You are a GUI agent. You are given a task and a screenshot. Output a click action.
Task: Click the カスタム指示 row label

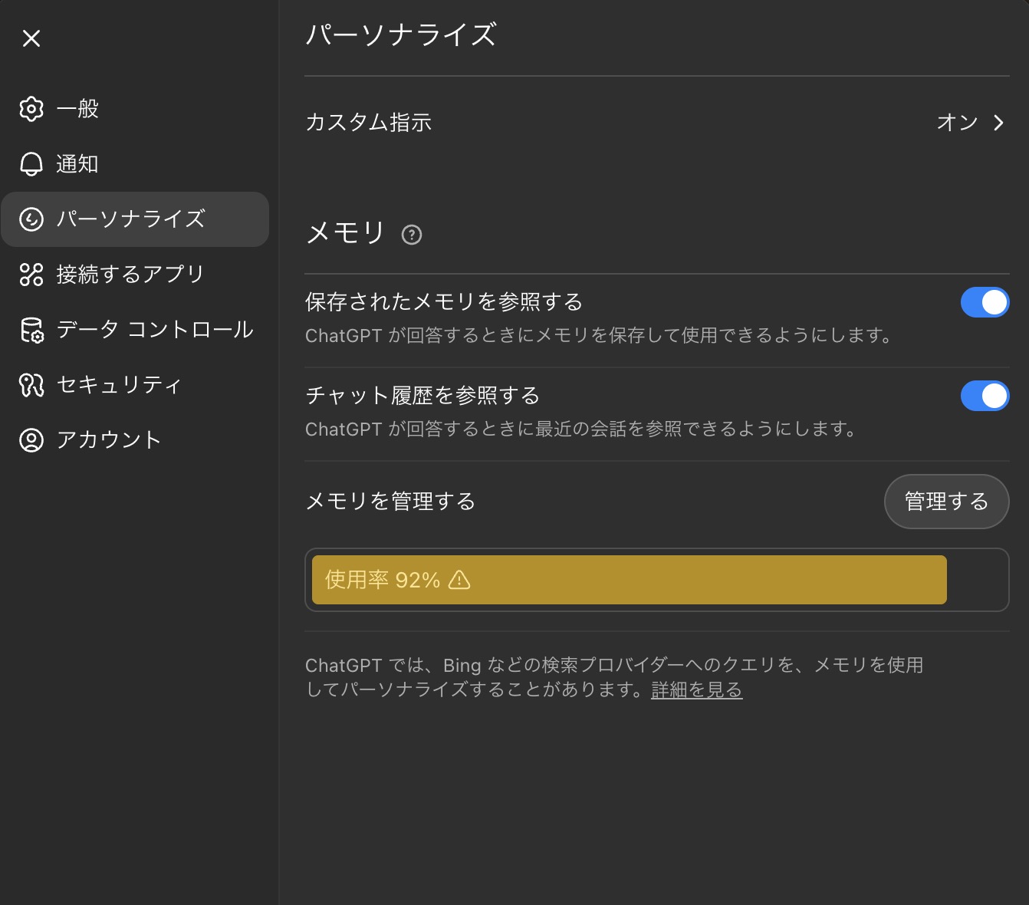(x=369, y=123)
